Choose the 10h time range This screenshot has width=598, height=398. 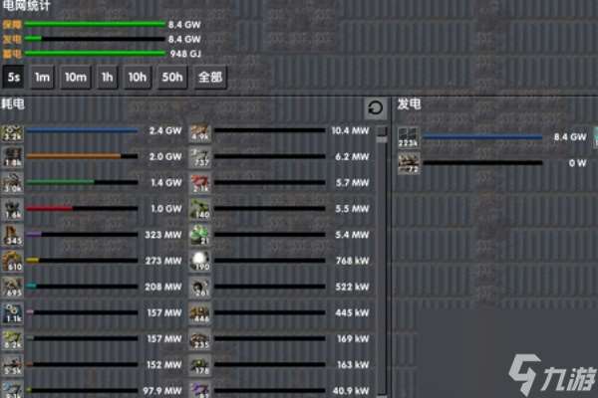tap(138, 78)
